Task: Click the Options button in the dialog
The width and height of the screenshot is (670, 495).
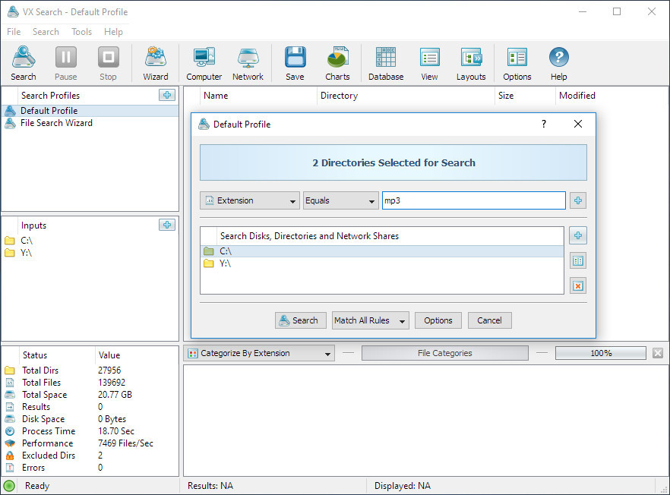Action: 438,320
